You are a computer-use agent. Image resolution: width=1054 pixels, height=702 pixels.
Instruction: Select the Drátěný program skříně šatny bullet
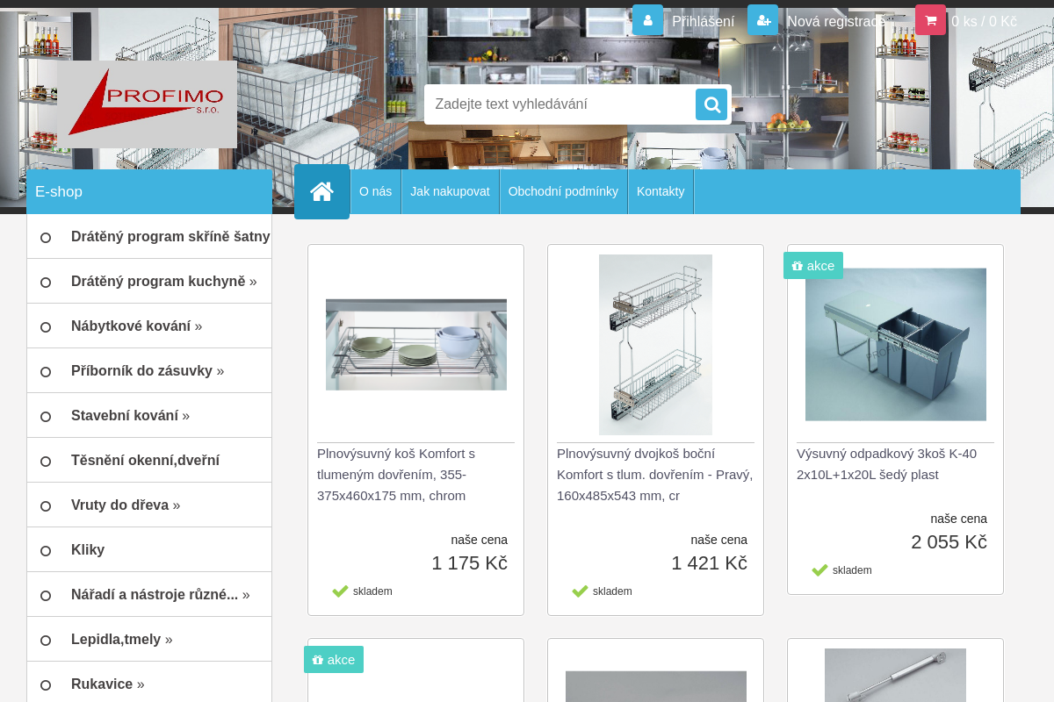tap(46, 238)
